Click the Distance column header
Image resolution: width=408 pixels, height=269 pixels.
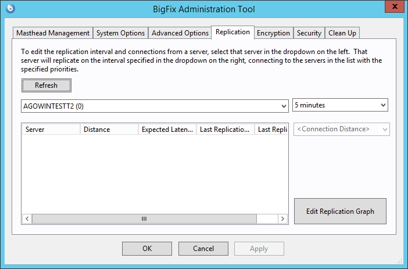[x=109, y=130]
